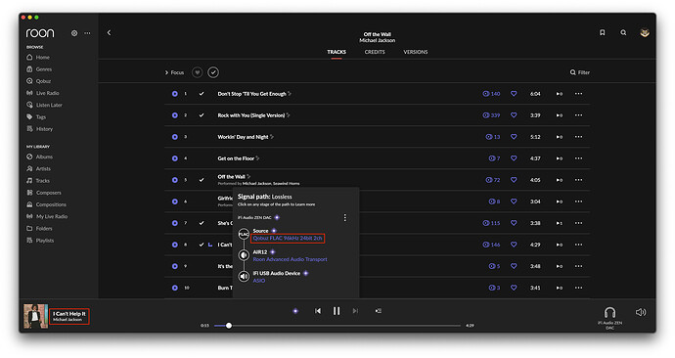The image size is (675, 358).
Task: Open Roon settings gear icon
Action: [x=74, y=33]
